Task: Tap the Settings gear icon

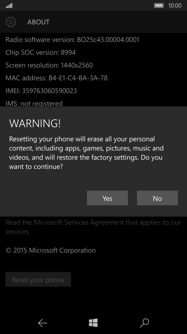Action: pyautogui.click(x=11, y=22)
